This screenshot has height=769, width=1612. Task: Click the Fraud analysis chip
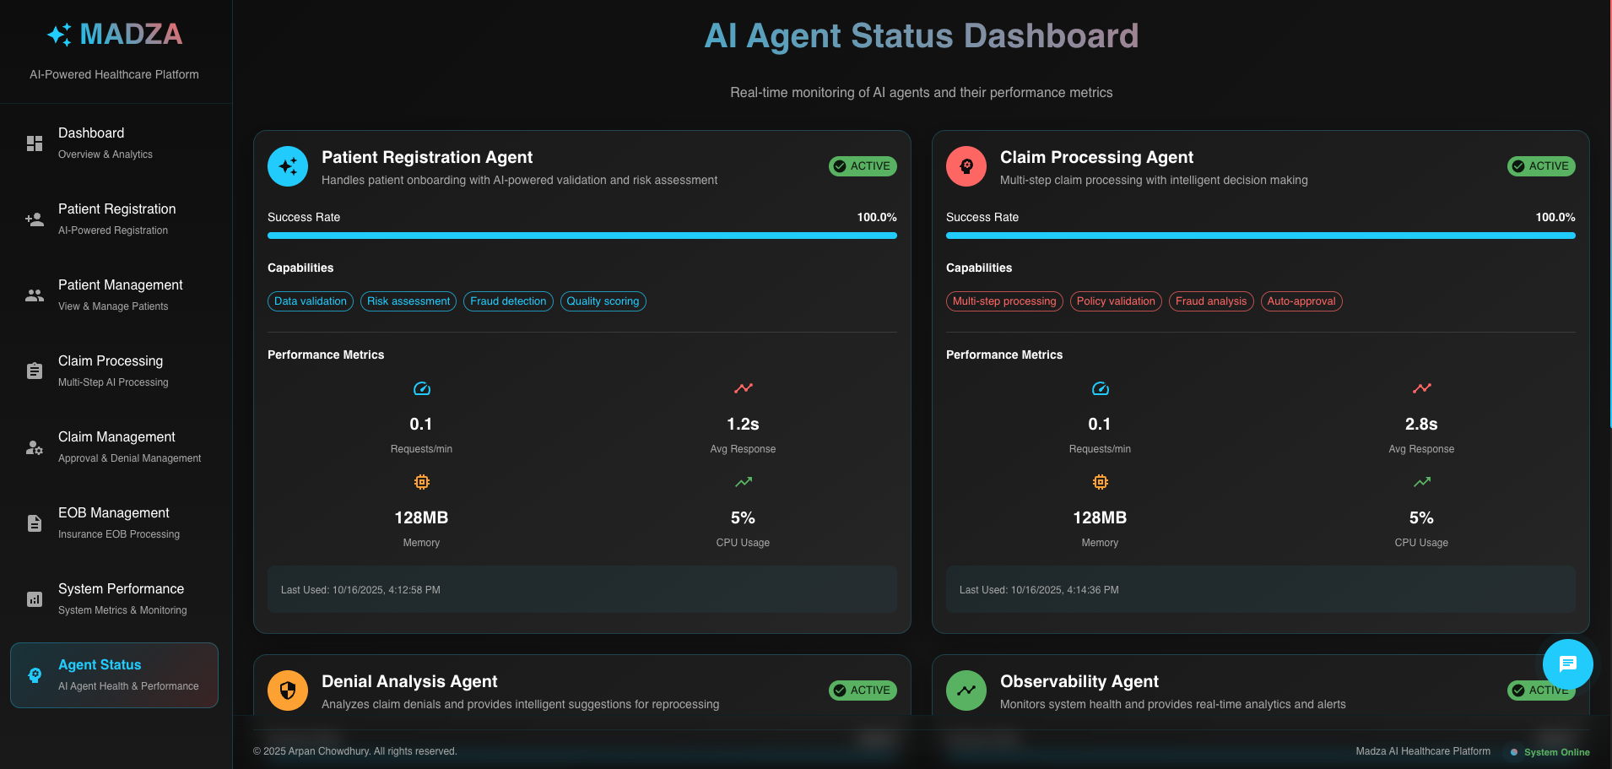coord(1211,301)
